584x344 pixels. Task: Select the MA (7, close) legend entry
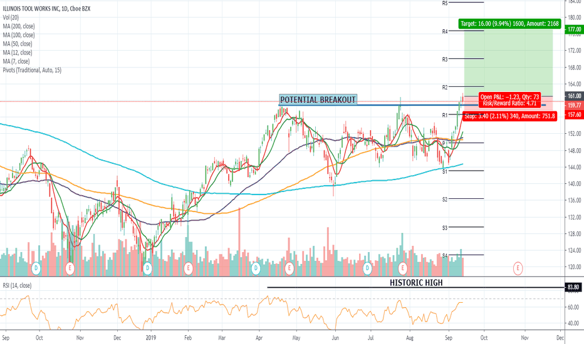coord(16,61)
